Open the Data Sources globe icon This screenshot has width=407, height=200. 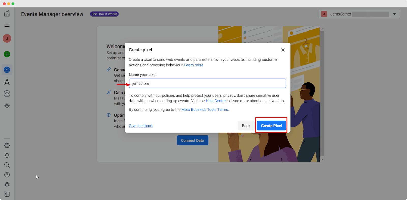pos(7,70)
